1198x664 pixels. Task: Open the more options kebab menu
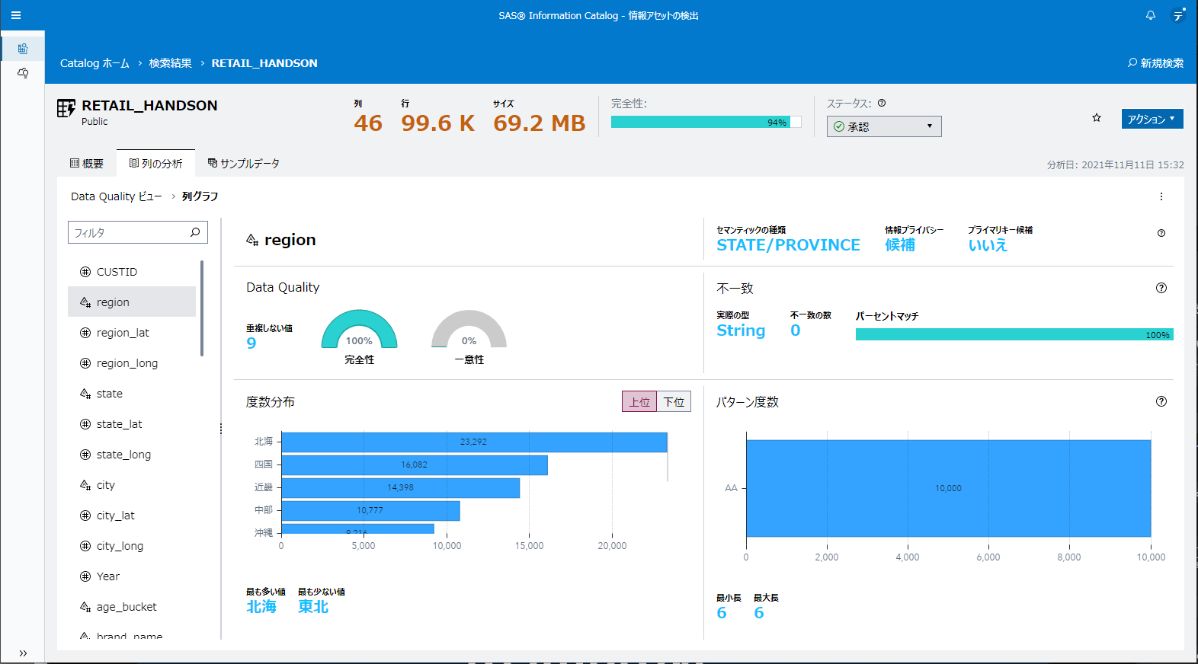(x=1161, y=196)
